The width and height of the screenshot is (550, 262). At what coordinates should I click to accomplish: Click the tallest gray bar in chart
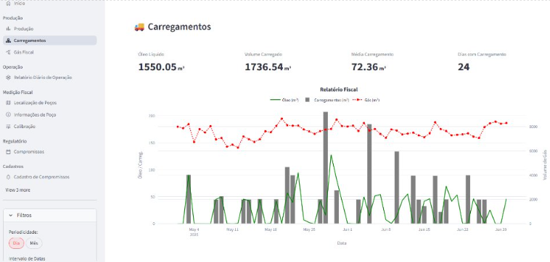326,168
